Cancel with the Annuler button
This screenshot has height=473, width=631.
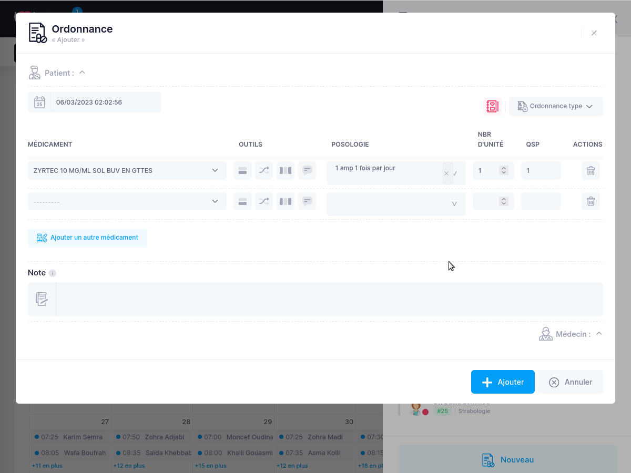click(570, 382)
